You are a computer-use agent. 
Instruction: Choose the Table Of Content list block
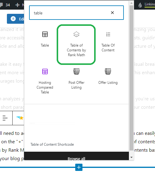pyautogui.click(x=108, y=41)
